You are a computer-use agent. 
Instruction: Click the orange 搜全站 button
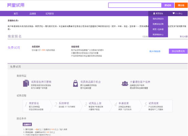point(181,5)
